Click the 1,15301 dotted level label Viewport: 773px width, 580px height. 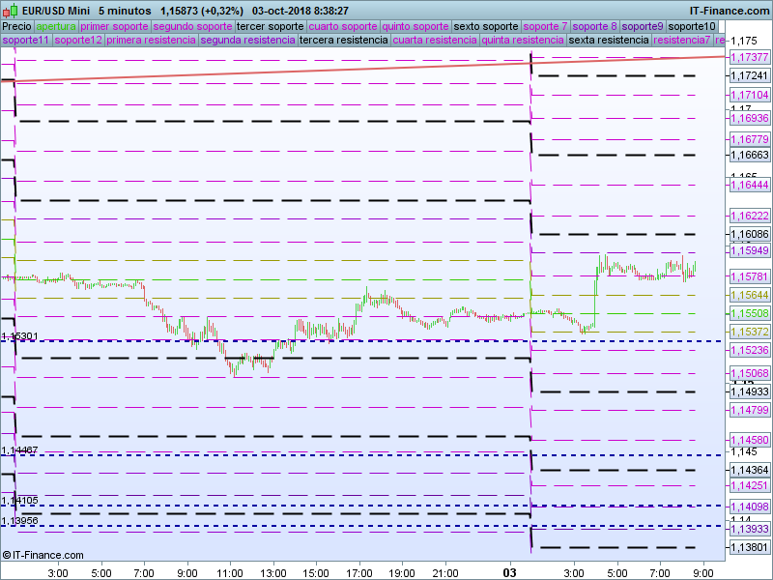19,336
